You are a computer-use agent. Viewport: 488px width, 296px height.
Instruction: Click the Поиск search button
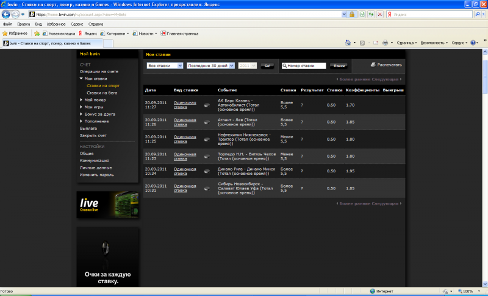pyautogui.click(x=339, y=66)
